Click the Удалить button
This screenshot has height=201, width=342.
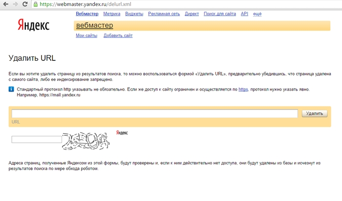point(315,113)
